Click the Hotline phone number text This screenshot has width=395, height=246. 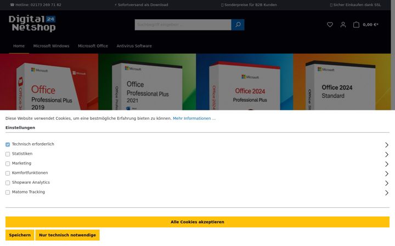click(36, 5)
